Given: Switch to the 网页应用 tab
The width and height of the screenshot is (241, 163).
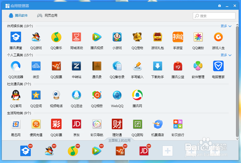Looking at the screenshot, I should point(47,16).
